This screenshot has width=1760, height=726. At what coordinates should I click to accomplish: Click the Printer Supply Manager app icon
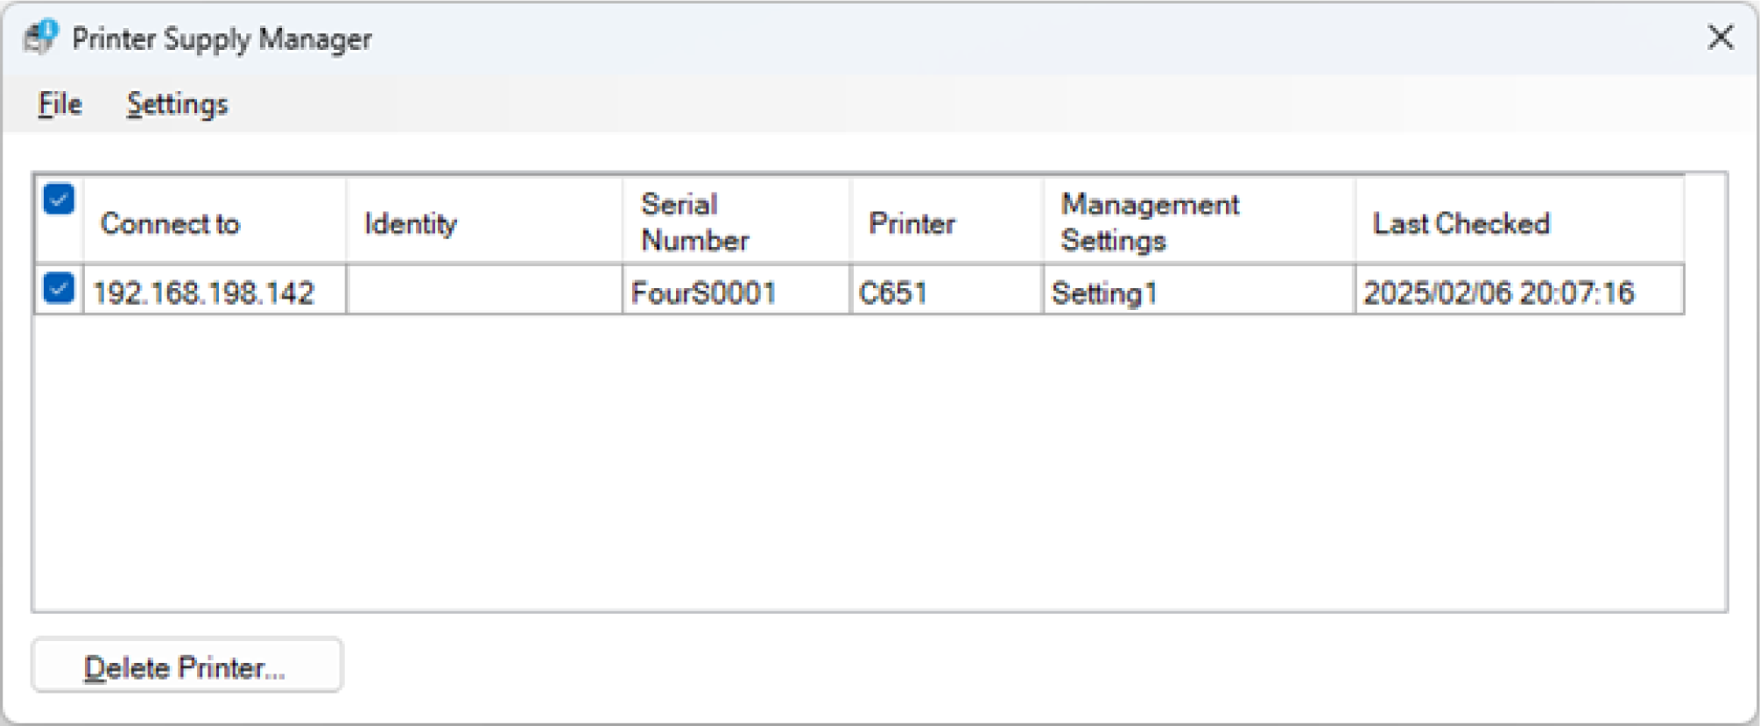pyautogui.click(x=40, y=38)
